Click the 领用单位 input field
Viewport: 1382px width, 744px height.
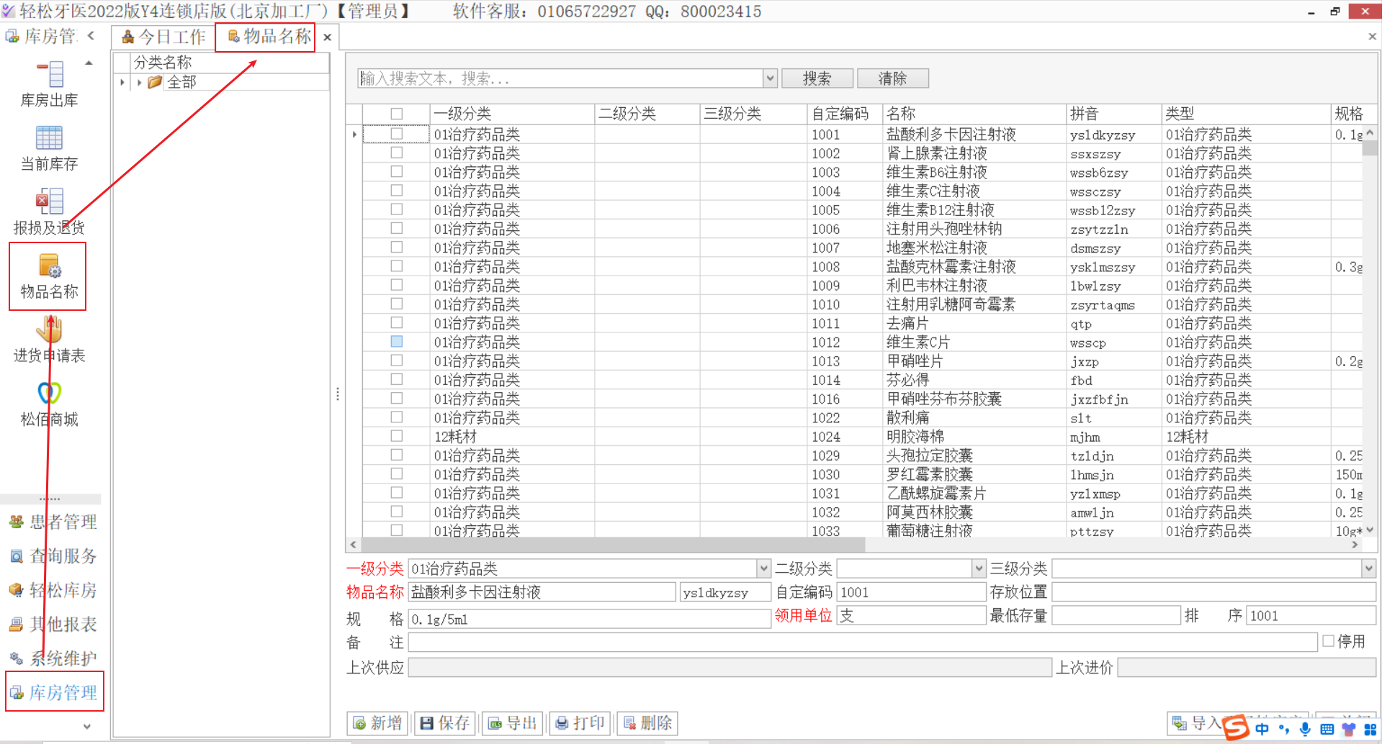pyautogui.click(x=911, y=615)
